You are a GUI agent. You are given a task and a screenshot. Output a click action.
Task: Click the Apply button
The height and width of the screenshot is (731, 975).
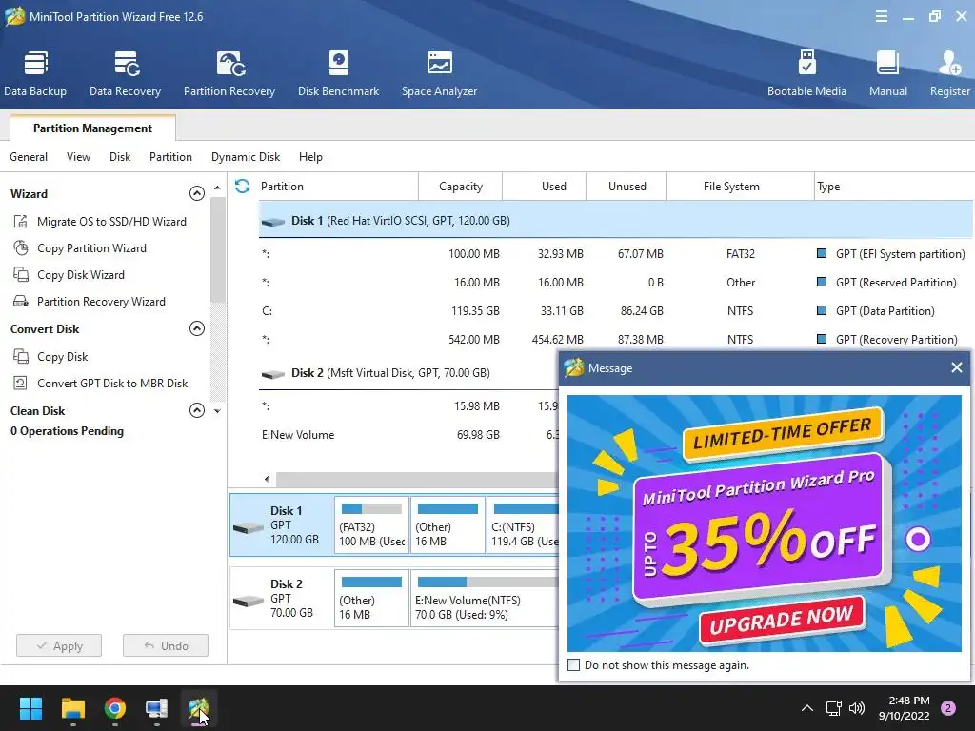coord(59,646)
